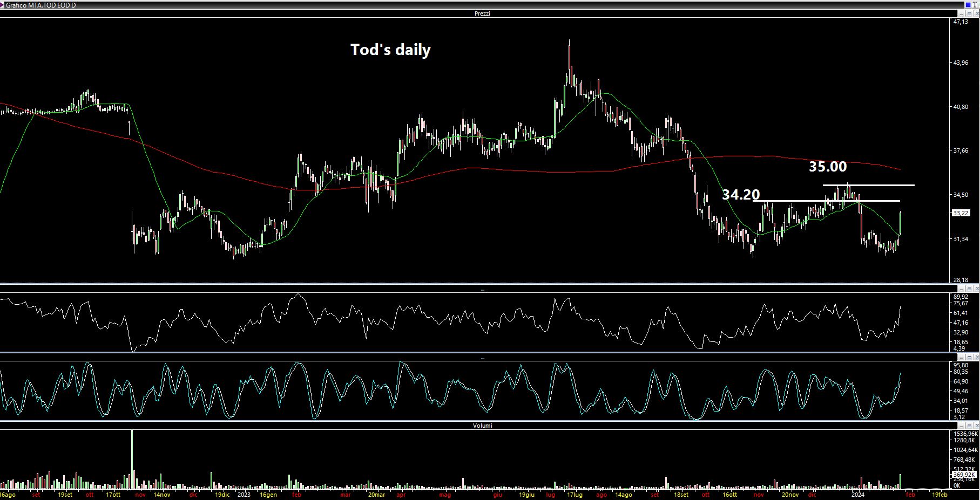980x500 pixels.
Task: Click the 14nov date axis label
Action: coord(162,495)
